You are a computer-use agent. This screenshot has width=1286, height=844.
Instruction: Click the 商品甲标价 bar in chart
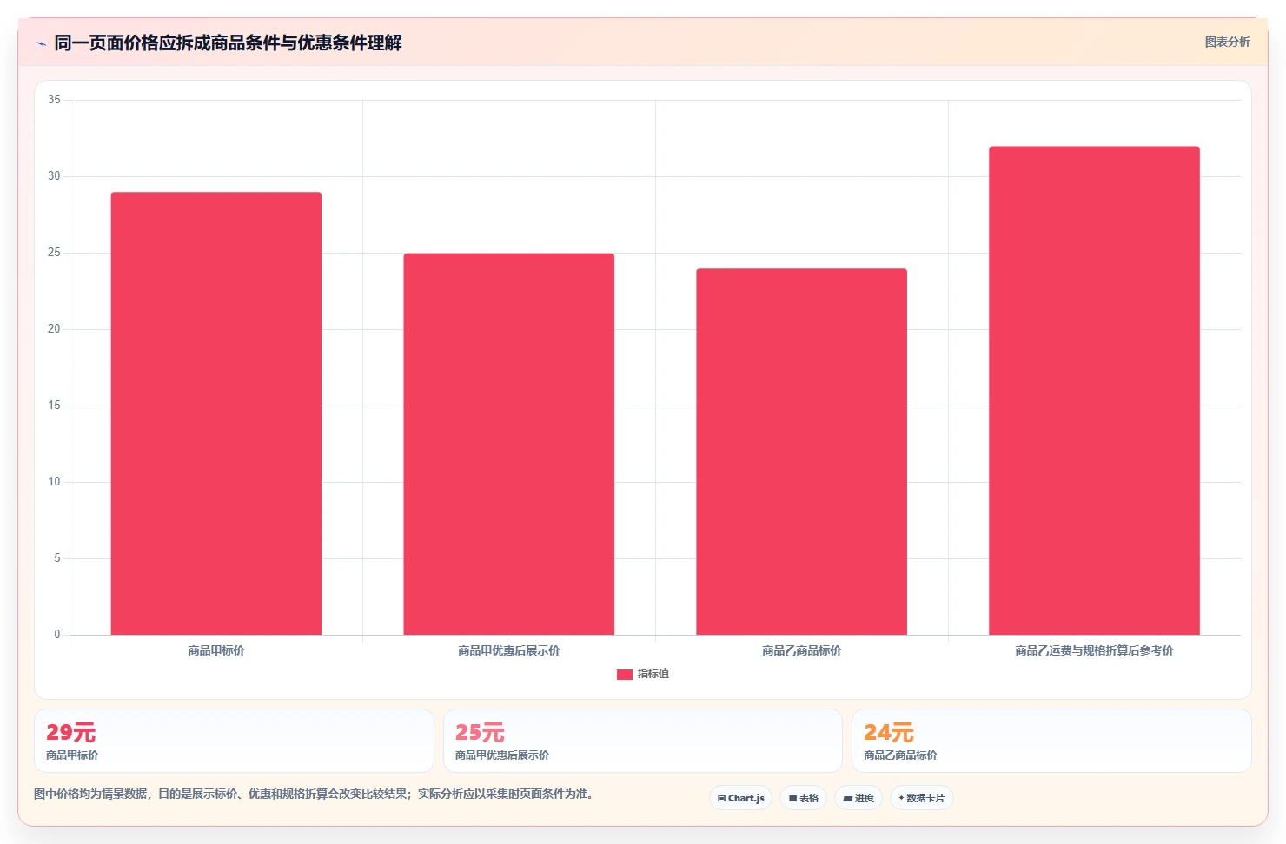[x=216, y=413]
